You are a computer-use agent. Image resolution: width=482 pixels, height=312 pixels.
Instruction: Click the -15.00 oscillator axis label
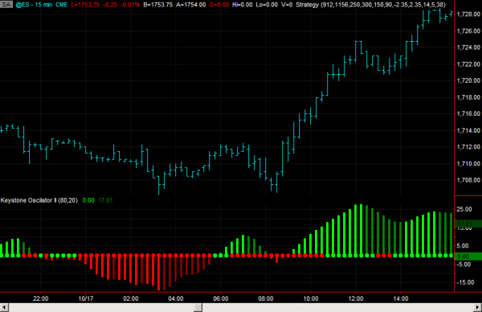tap(464, 282)
